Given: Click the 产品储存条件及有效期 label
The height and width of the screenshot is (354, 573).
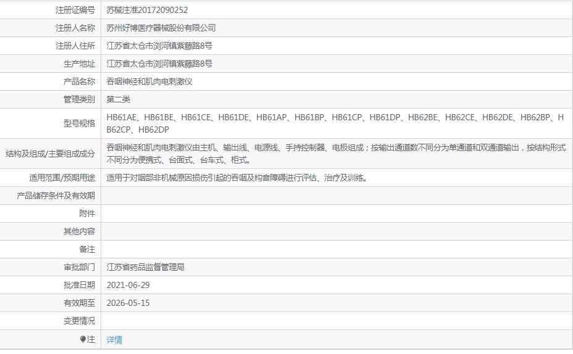Looking at the screenshot, I should click(x=56, y=196).
